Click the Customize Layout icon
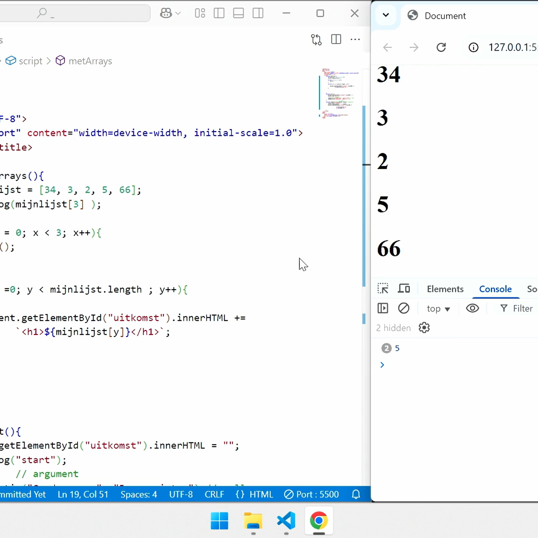Viewport: 538px width, 538px height. click(x=200, y=13)
